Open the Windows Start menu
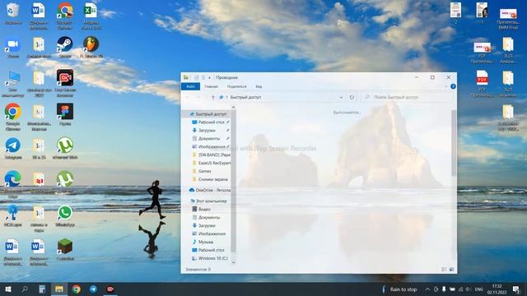527x296 pixels. pyautogui.click(x=8, y=289)
